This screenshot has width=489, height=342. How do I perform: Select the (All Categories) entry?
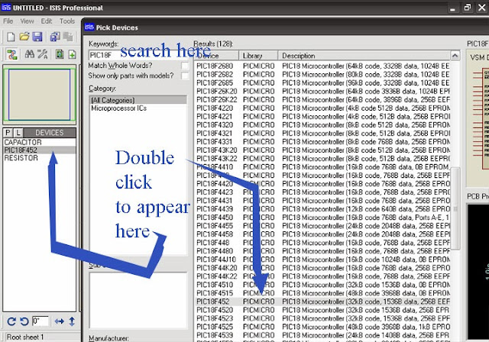pos(138,100)
